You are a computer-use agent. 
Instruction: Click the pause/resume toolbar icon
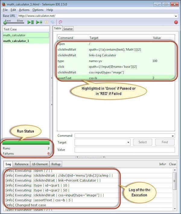(46, 22)
